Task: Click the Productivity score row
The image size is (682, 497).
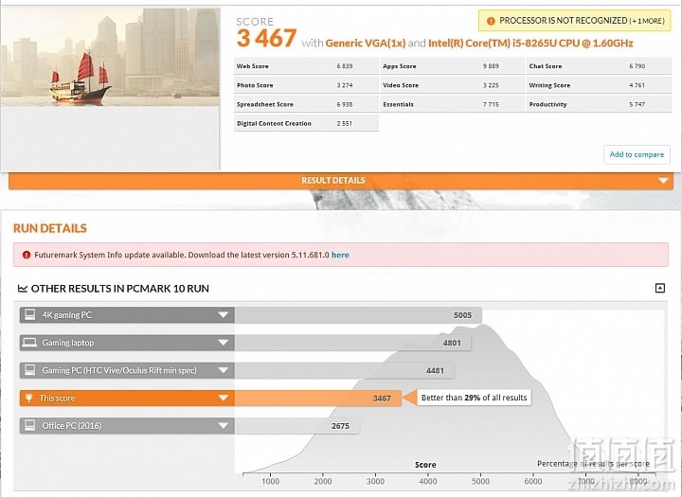Action: [x=599, y=104]
